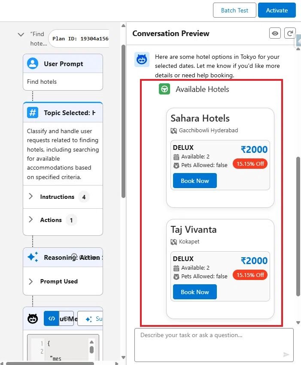The height and width of the screenshot is (365, 301).
Task: Select the code view toggle button
Action: (52, 319)
